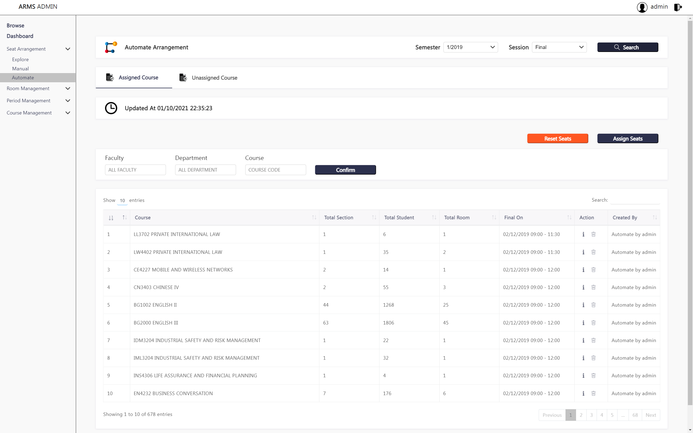Go to page 2 of the table

click(581, 415)
